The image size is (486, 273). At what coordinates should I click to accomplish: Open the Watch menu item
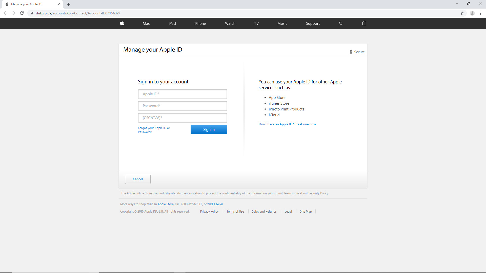[x=230, y=24]
